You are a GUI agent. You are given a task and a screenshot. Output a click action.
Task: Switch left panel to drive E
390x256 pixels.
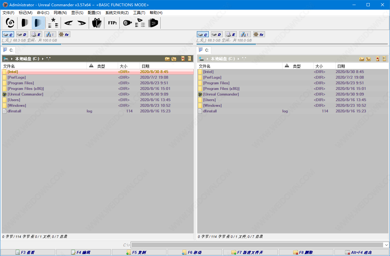coord(36,34)
